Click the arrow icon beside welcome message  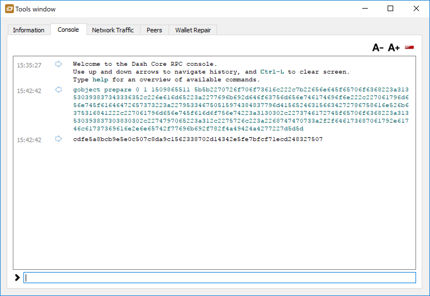(58, 64)
